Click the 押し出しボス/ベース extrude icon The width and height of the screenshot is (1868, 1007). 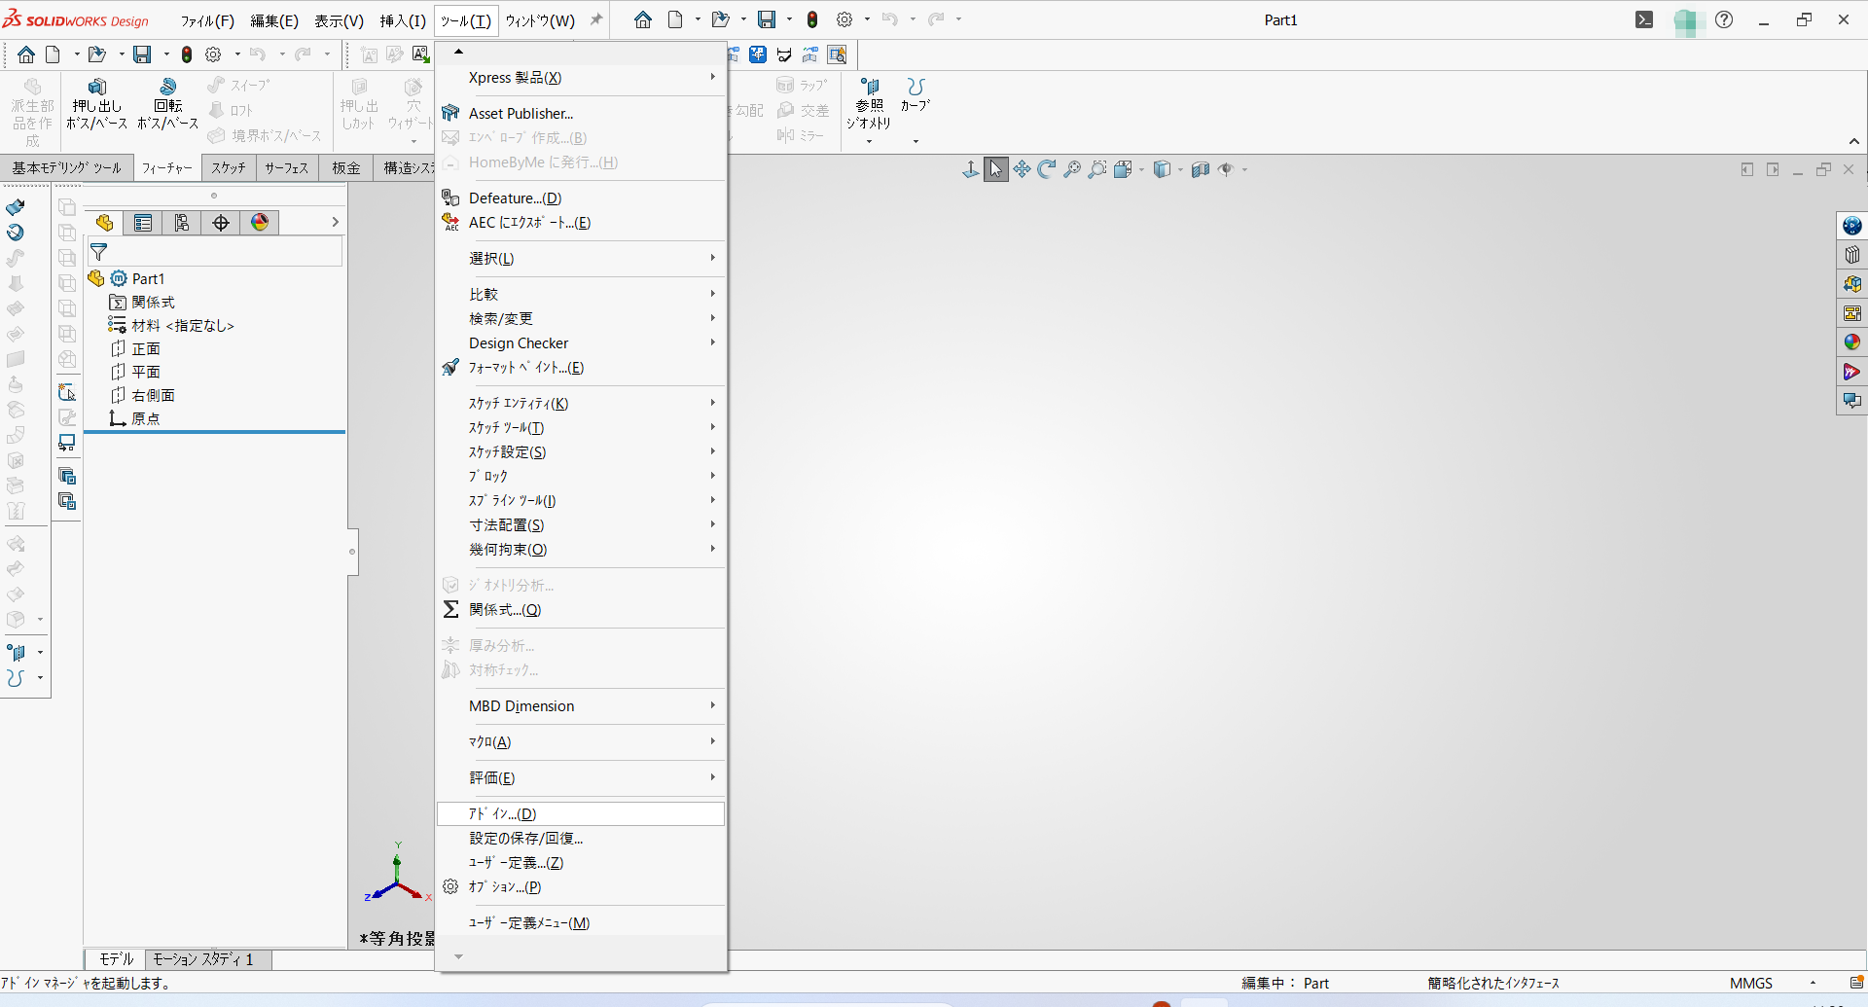97,87
